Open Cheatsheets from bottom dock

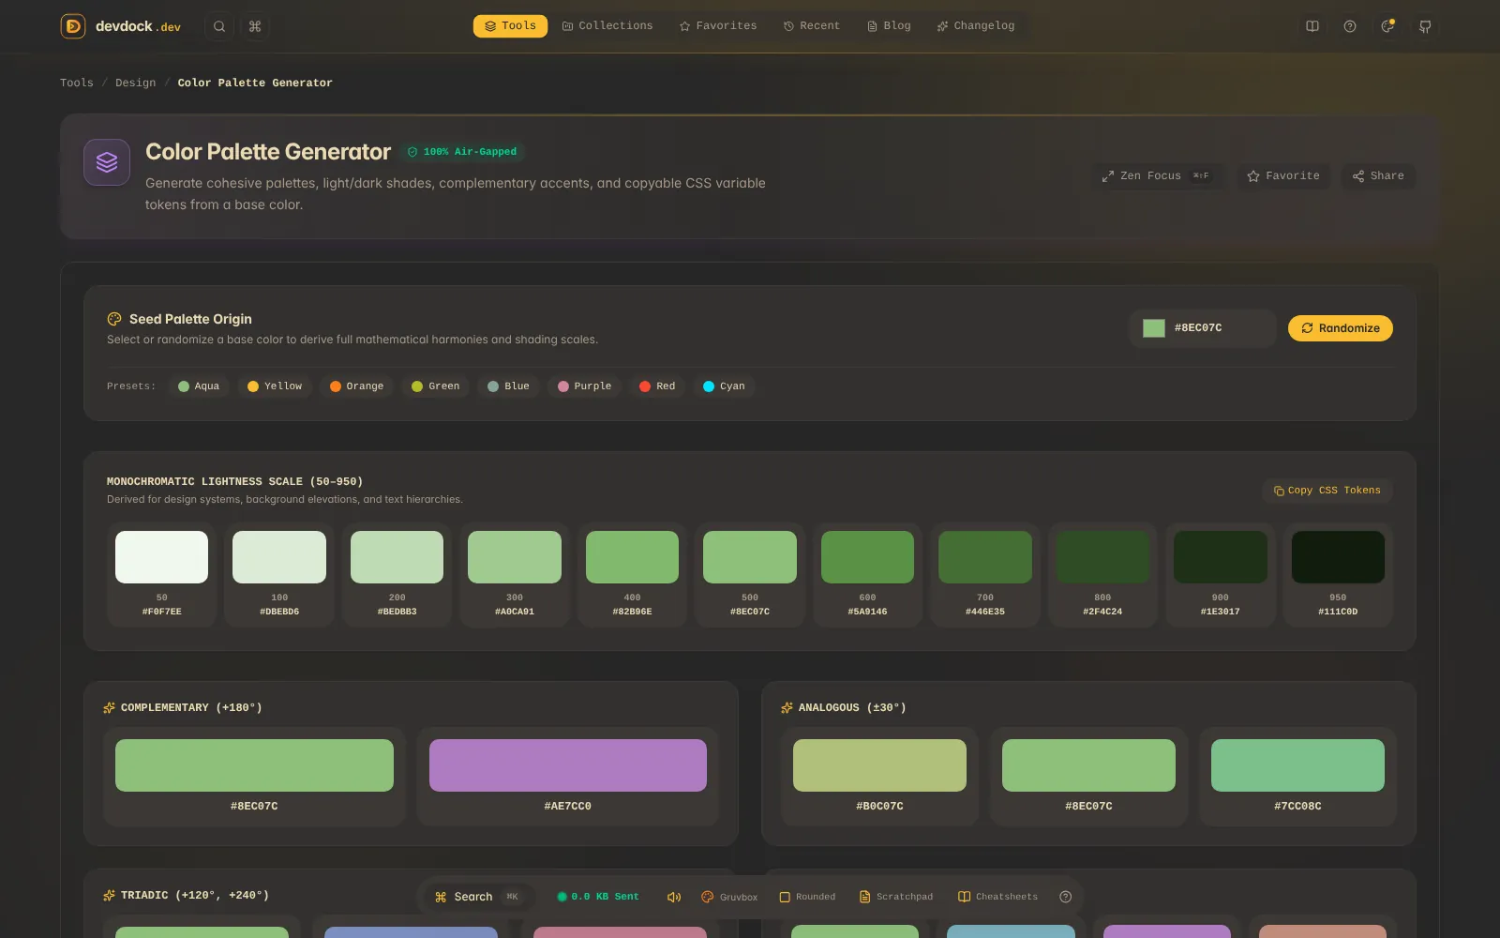click(x=998, y=897)
